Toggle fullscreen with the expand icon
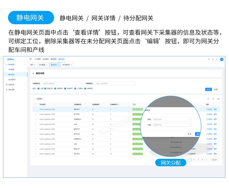 click(x=217, y=60)
